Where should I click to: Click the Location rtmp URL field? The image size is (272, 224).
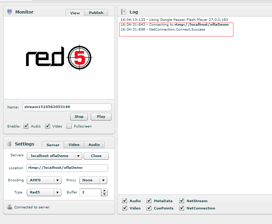coord(67,168)
